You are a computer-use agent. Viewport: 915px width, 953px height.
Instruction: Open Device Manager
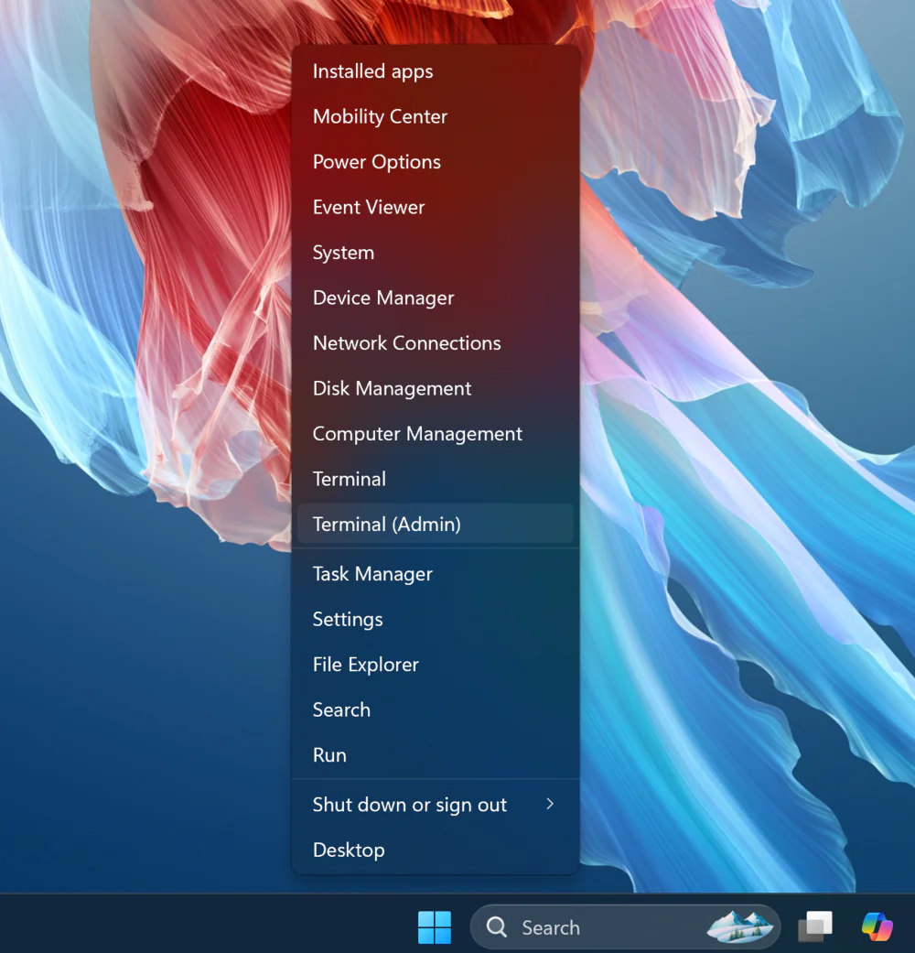435,298
